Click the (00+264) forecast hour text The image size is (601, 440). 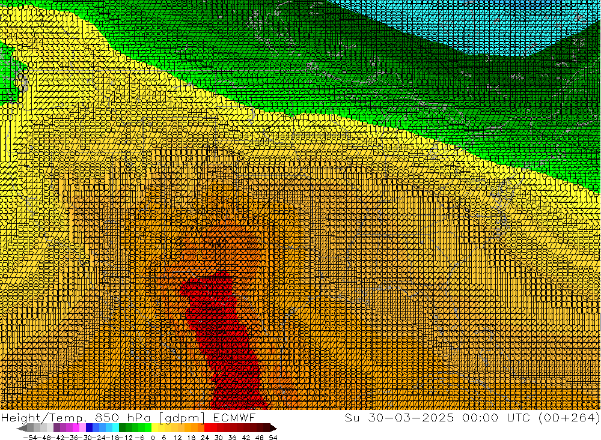click(x=569, y=417)
